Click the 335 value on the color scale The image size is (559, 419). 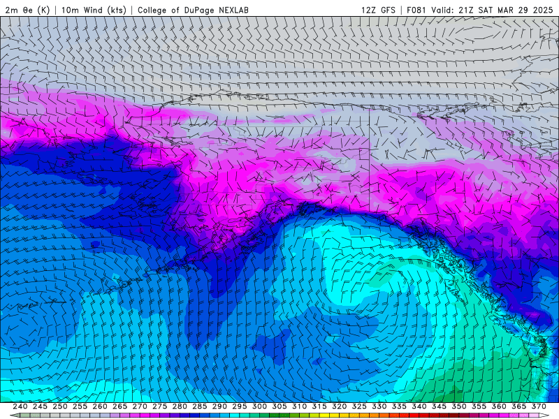(399, 406)
